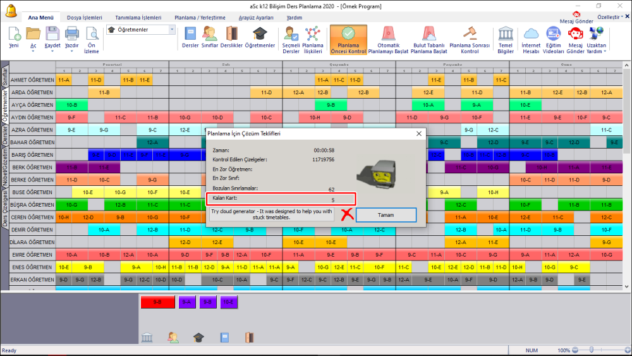Click the Tamam button
This screenshot has width=632, height=356.
coord(386,215)
